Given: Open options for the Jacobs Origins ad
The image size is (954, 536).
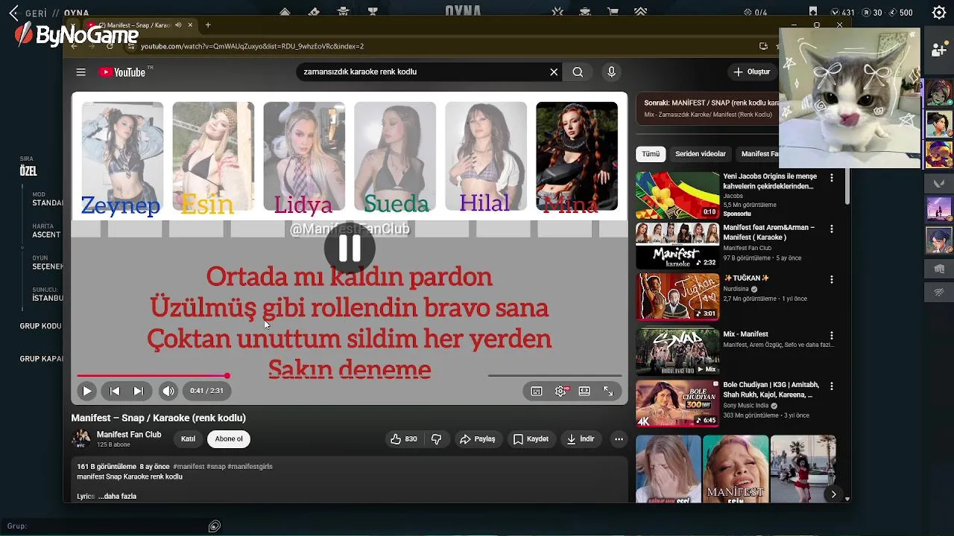Looking at the screenshot, I should click(832, 178).
